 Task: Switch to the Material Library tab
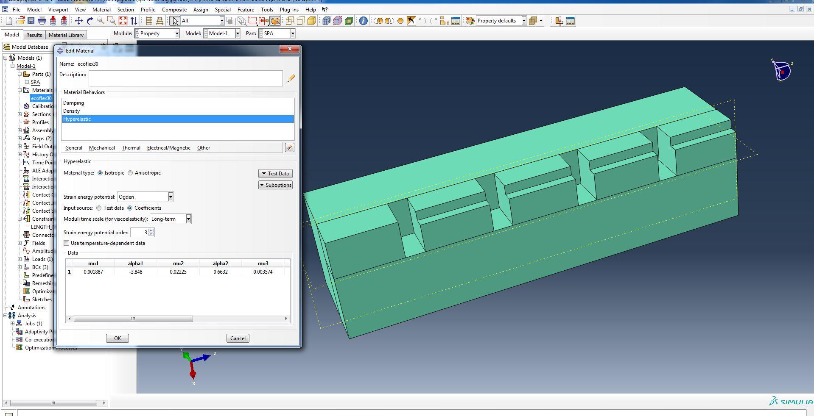[66, 35]
